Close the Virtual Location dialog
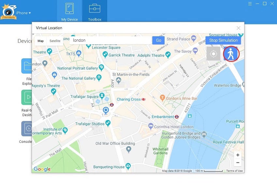This screenshot has height=193, width=277. (x=238, y=28)
